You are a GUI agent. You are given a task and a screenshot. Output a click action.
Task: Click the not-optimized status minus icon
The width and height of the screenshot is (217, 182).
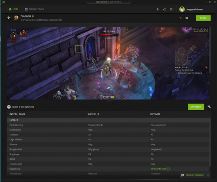pos(9,107)
